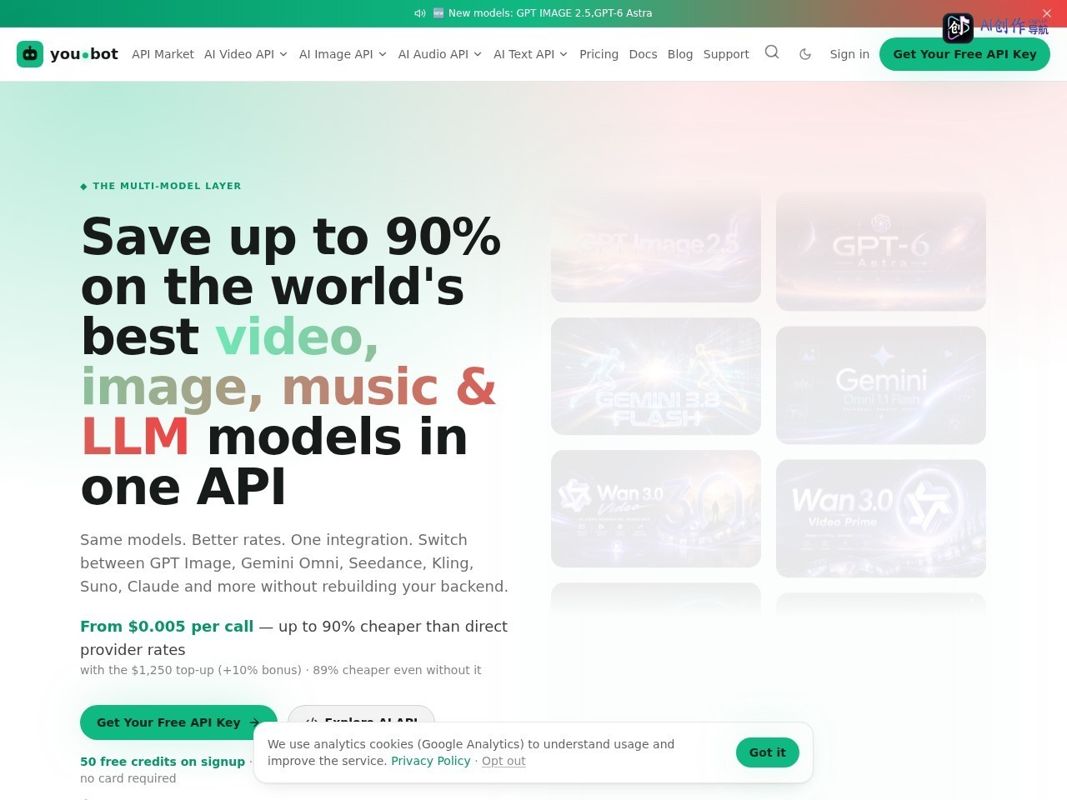Click the "50 free credits on signup" text
This screenshot has width=1067, height=800.
[x=163, y=762]
